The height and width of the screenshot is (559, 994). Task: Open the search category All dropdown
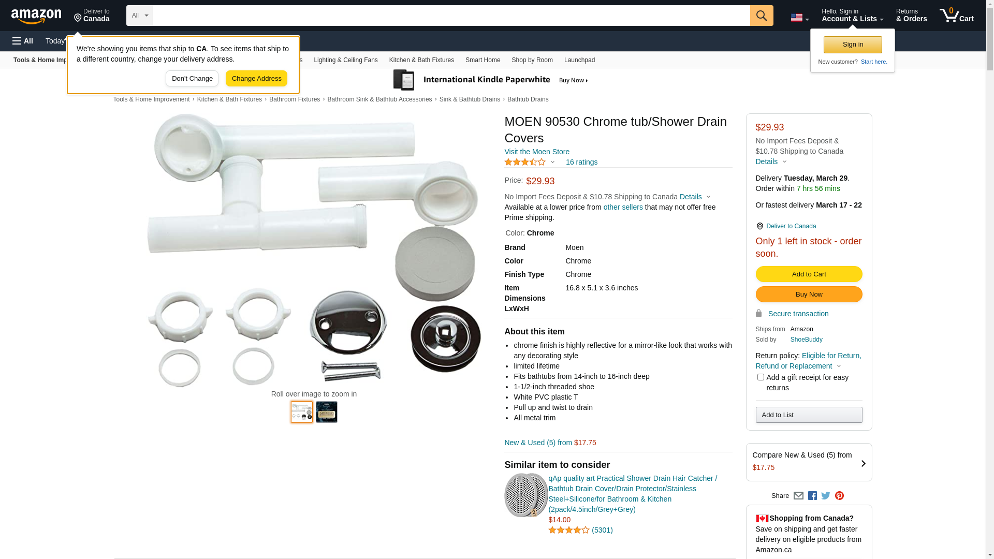tap(140, 16)
